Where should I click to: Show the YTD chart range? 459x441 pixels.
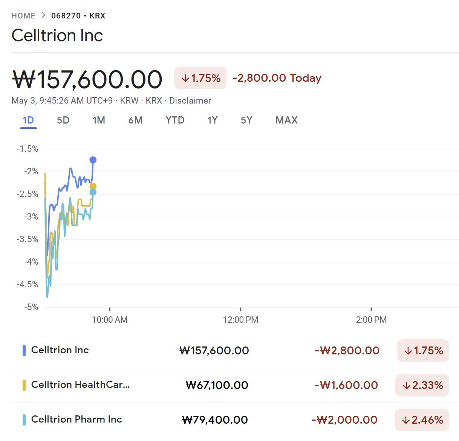click(x=175, y=120)
